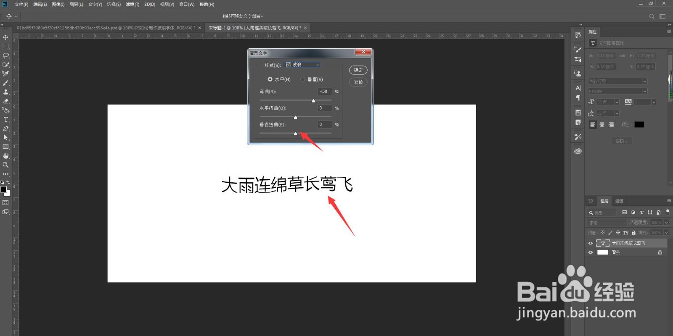The image size is (673, 336).
Task: Toggle layer filtering switch on Layers panel
Action: 668,212
